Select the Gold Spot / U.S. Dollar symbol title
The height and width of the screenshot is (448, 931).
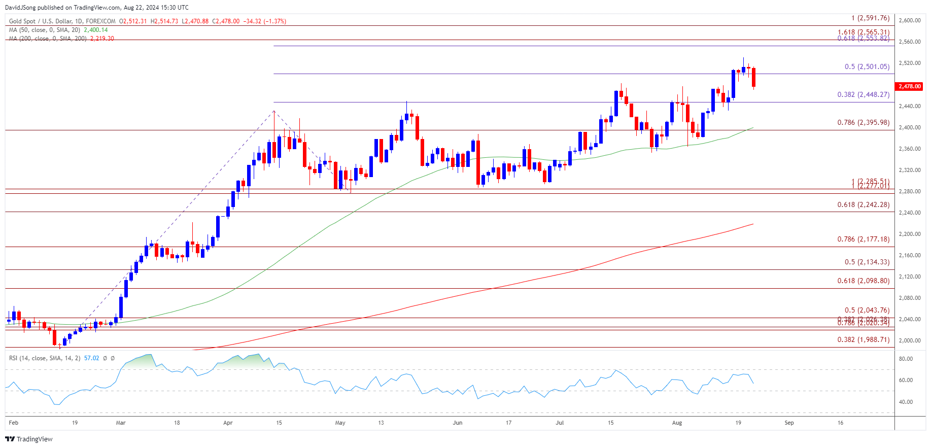62,21
